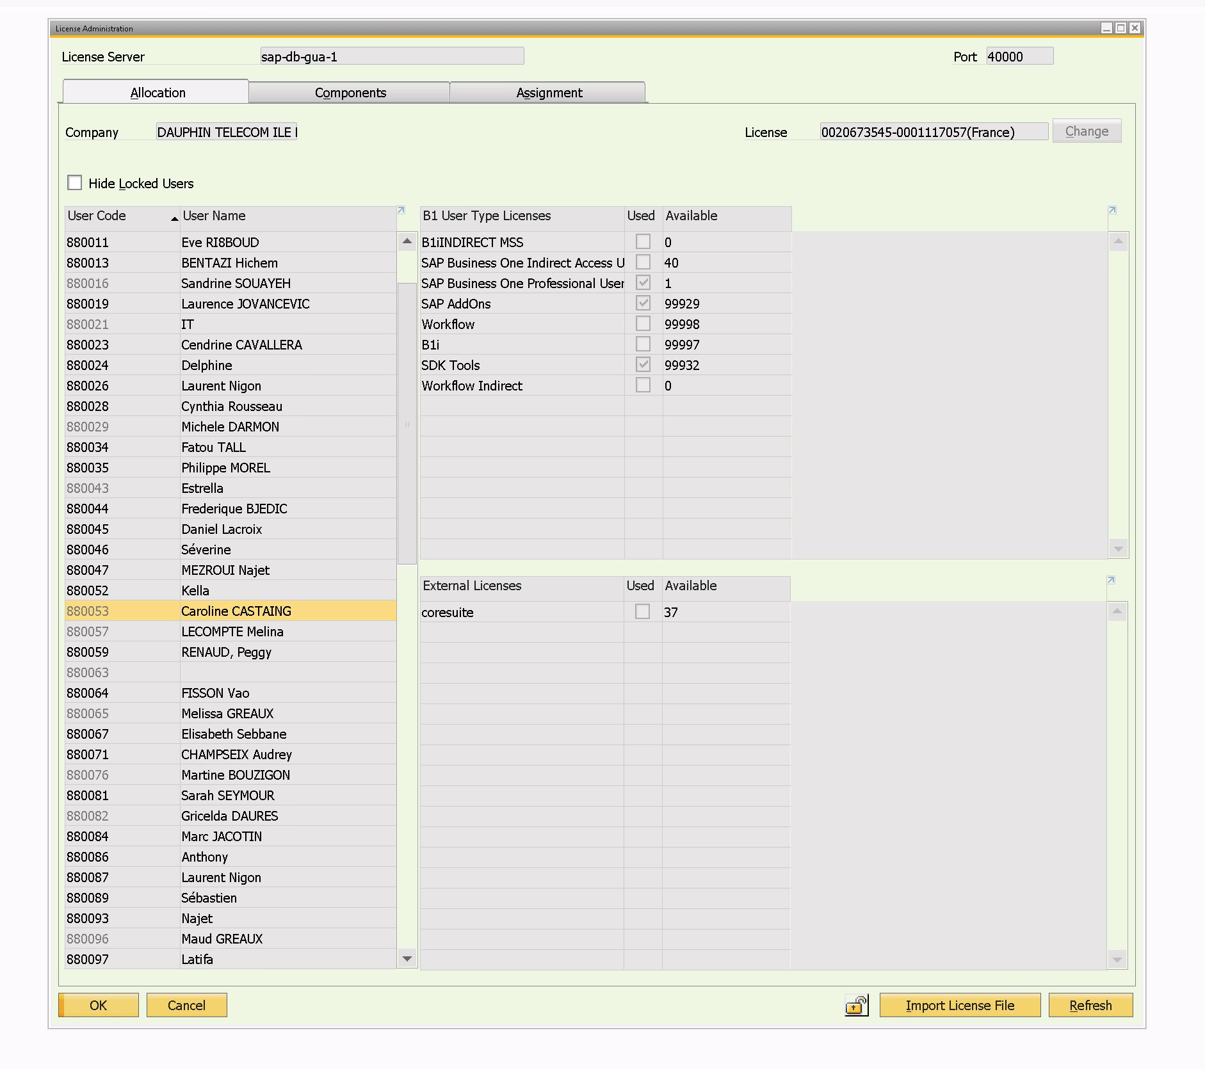Expand the user list table icon
1205x1069 pixels.
tap(401, 210)
